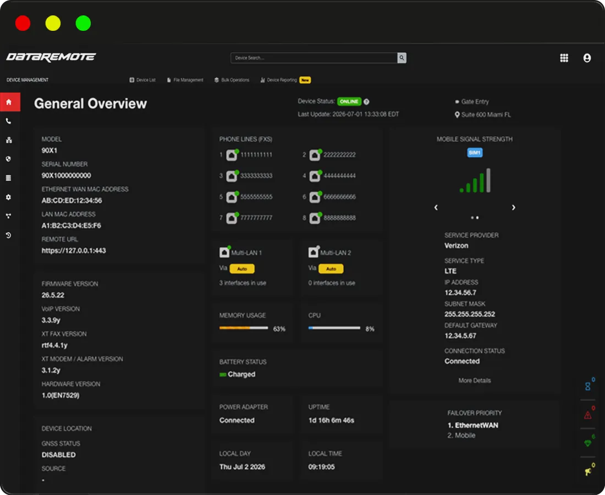Open the settings gear sidebar icon

click(8, 197)
